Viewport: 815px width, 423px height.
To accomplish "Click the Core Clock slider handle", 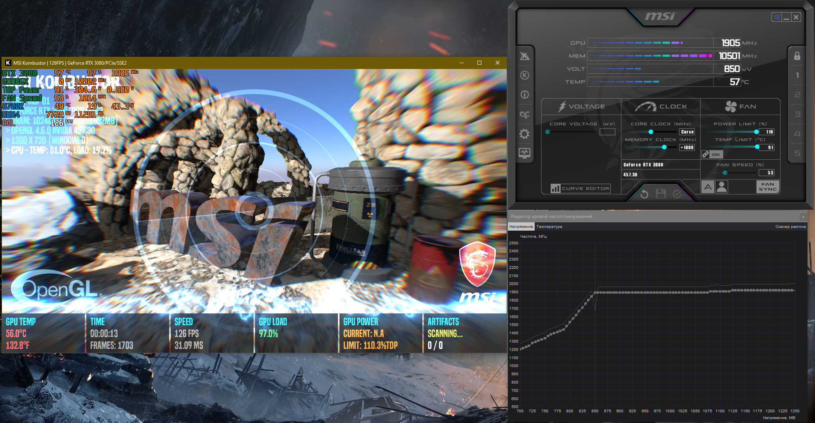I will pyautogui.click(x=651, y=132).
